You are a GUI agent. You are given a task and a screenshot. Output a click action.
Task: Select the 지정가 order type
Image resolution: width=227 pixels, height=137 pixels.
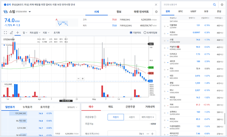[116, 117]
